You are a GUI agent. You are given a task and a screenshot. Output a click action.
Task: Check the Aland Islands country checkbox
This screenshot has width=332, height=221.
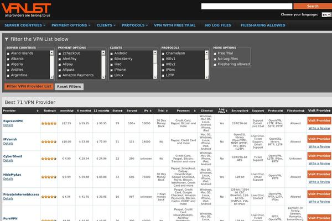[x=8, y=54]
